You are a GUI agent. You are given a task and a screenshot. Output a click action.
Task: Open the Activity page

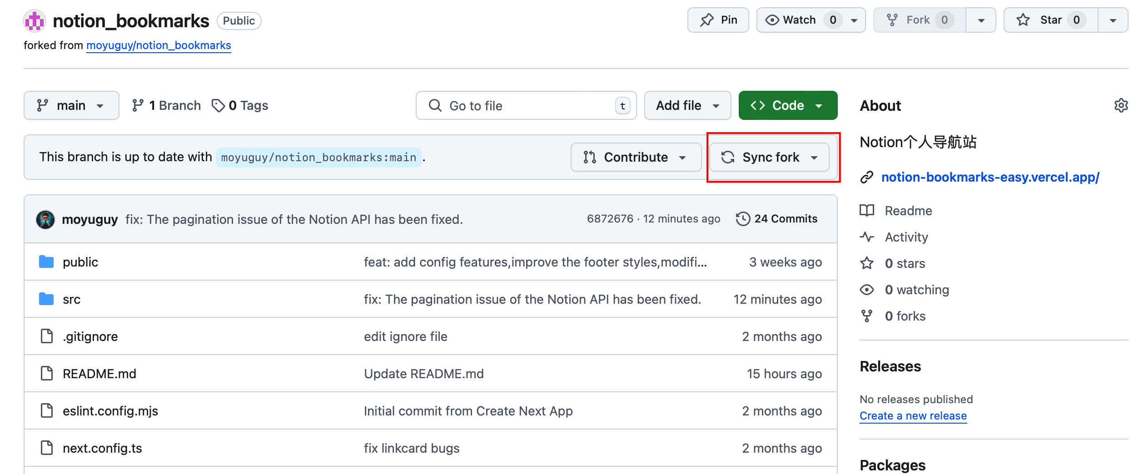point(906,237)
